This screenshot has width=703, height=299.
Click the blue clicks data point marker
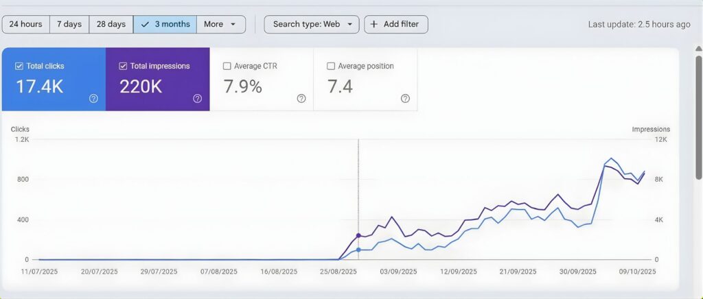(358, 250)
